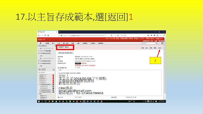This screenshot has width=203, height=114.
Task: Open the 線上客服 link in the header
Action: pos(150,39)
